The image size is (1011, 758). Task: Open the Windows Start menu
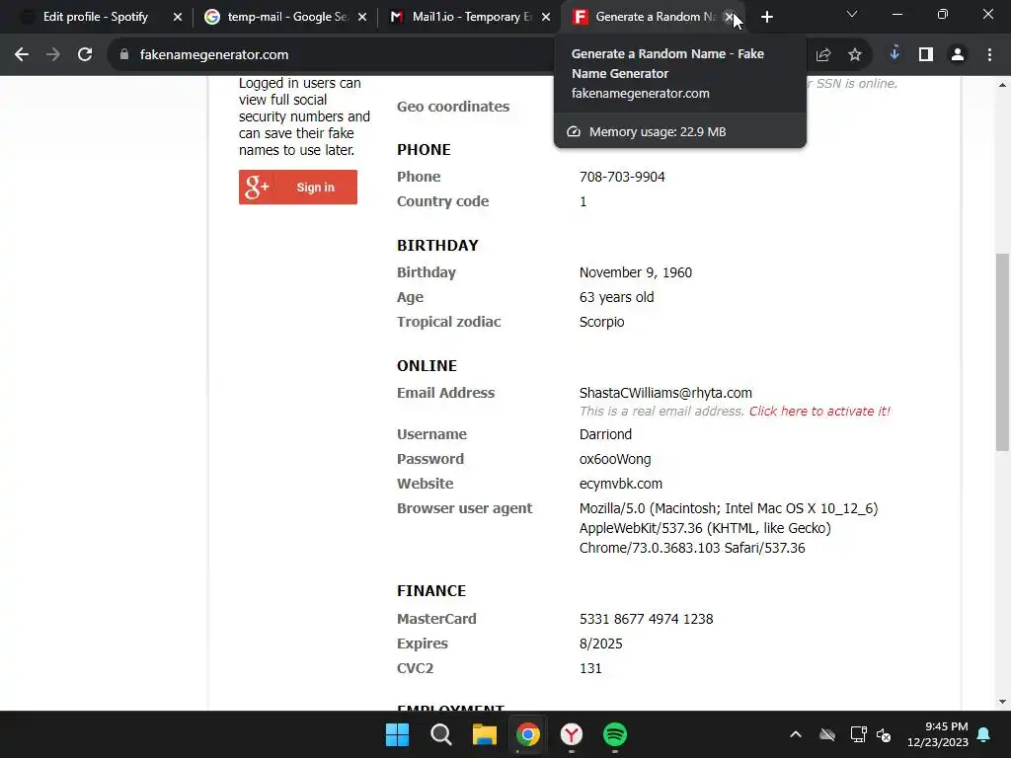[397, 734]
